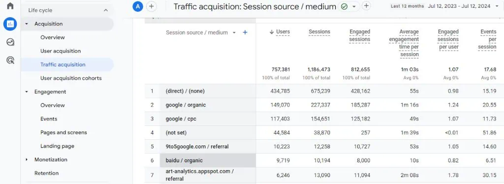Collapse the Acquisition group arrow

tap(27, 24)
